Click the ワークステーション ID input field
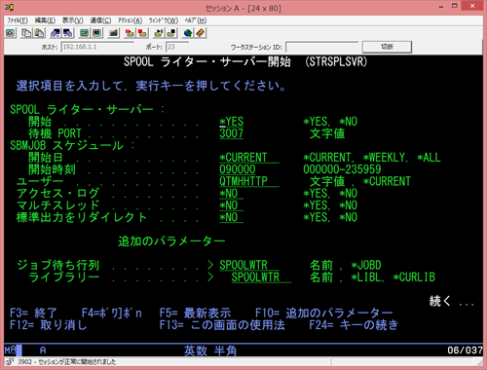The image size is (487, 370). click(321, 47)
